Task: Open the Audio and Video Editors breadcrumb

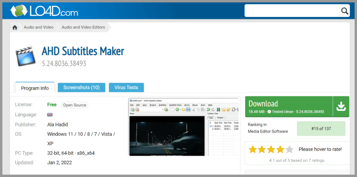Action: click(83, 27)
